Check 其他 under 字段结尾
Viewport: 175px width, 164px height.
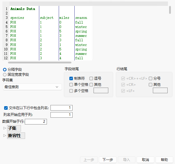pyautogui.click(x=91, y=85)
